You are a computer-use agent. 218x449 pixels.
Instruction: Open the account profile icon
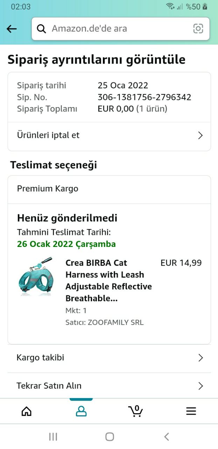tap(81, 411)
